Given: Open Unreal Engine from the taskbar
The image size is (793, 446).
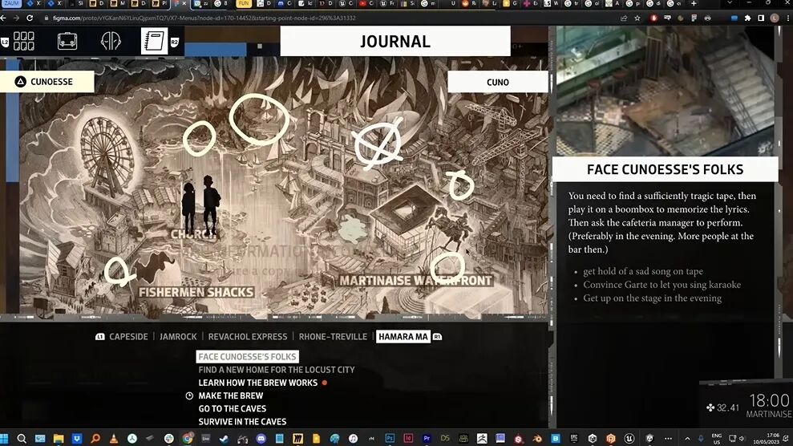Looking at the screenshot, I should tap(629, 439).
